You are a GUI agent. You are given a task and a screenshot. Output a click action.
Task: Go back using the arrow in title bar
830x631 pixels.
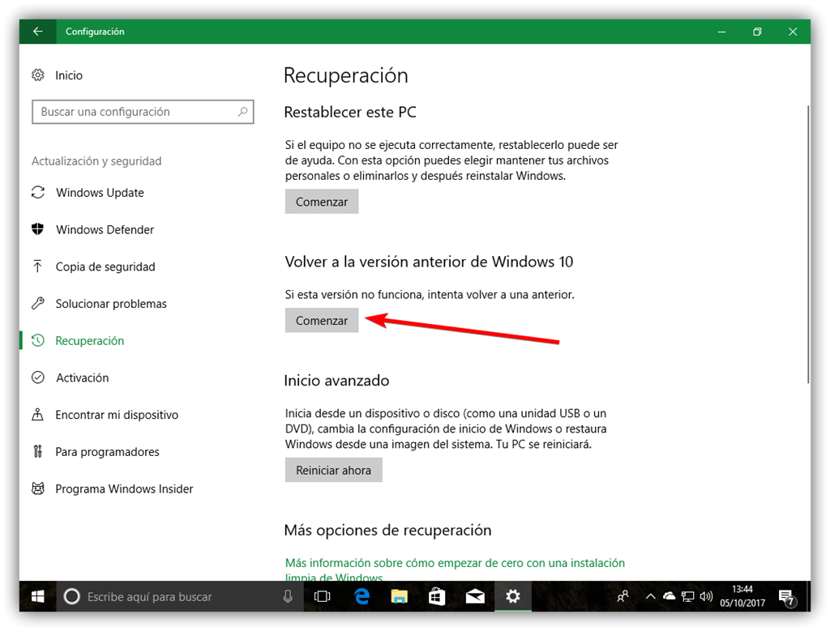coord(37,32)
